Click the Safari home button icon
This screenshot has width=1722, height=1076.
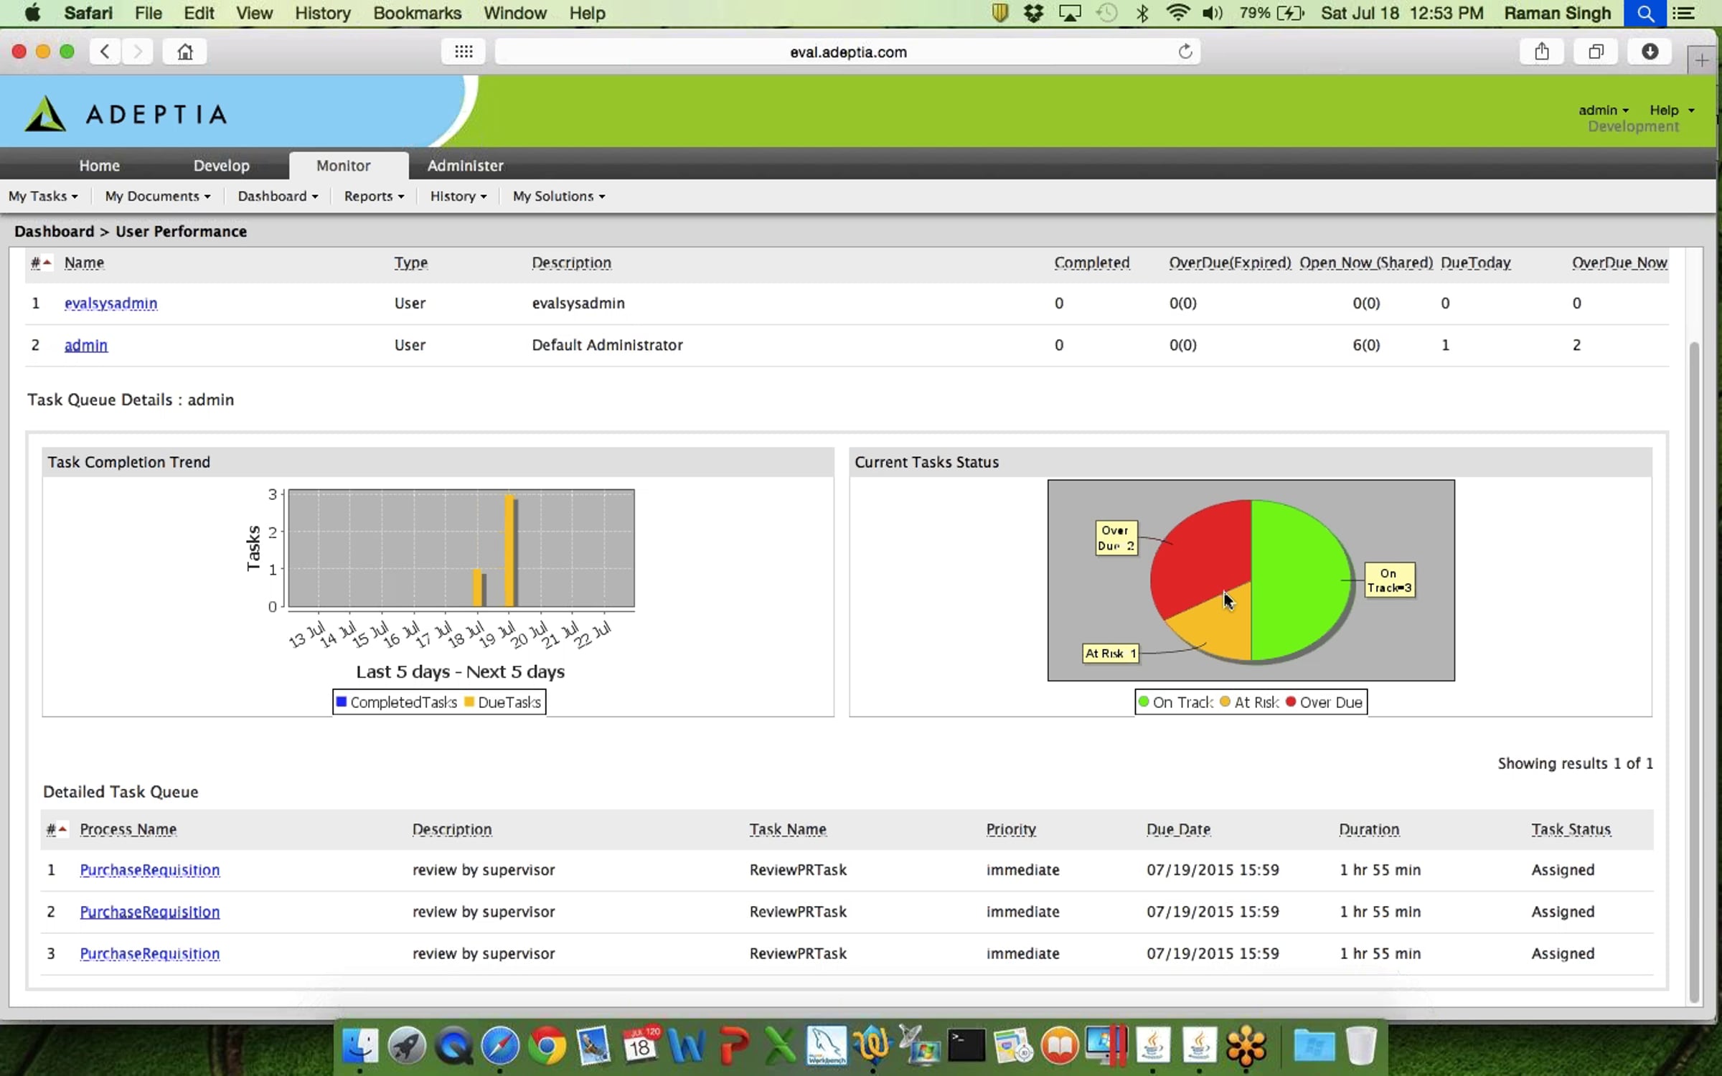[185, 52]
